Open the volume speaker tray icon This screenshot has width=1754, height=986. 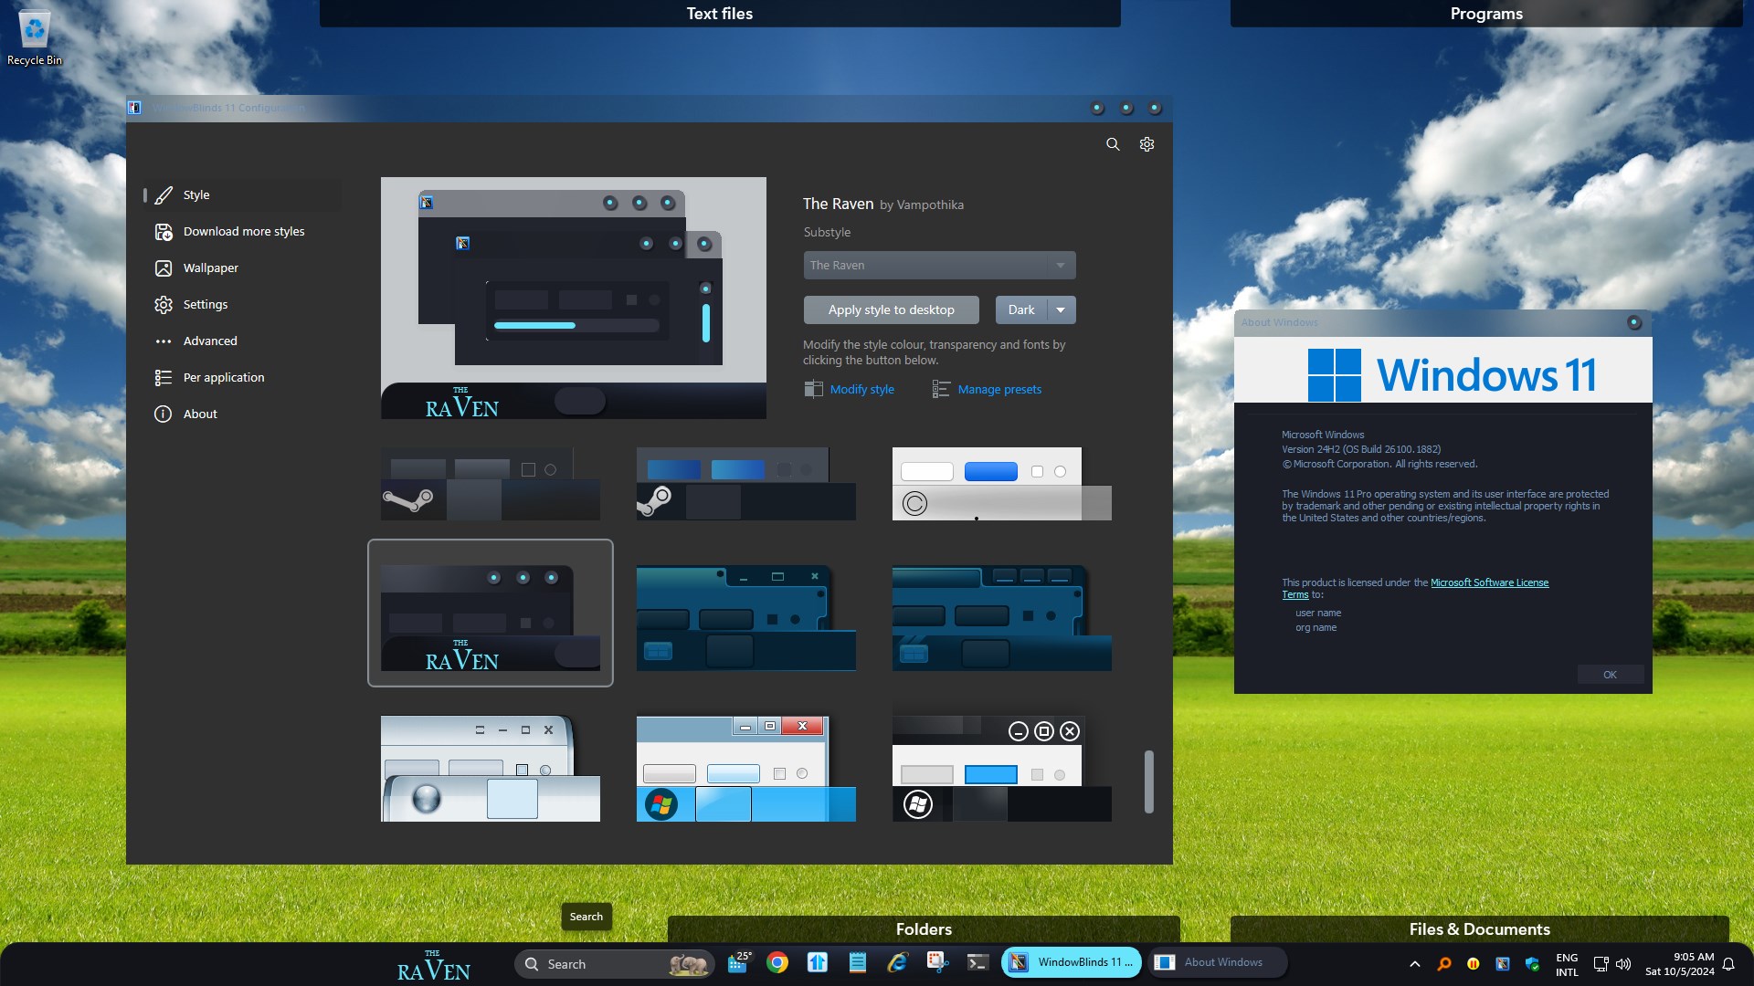click(1623, 964)
